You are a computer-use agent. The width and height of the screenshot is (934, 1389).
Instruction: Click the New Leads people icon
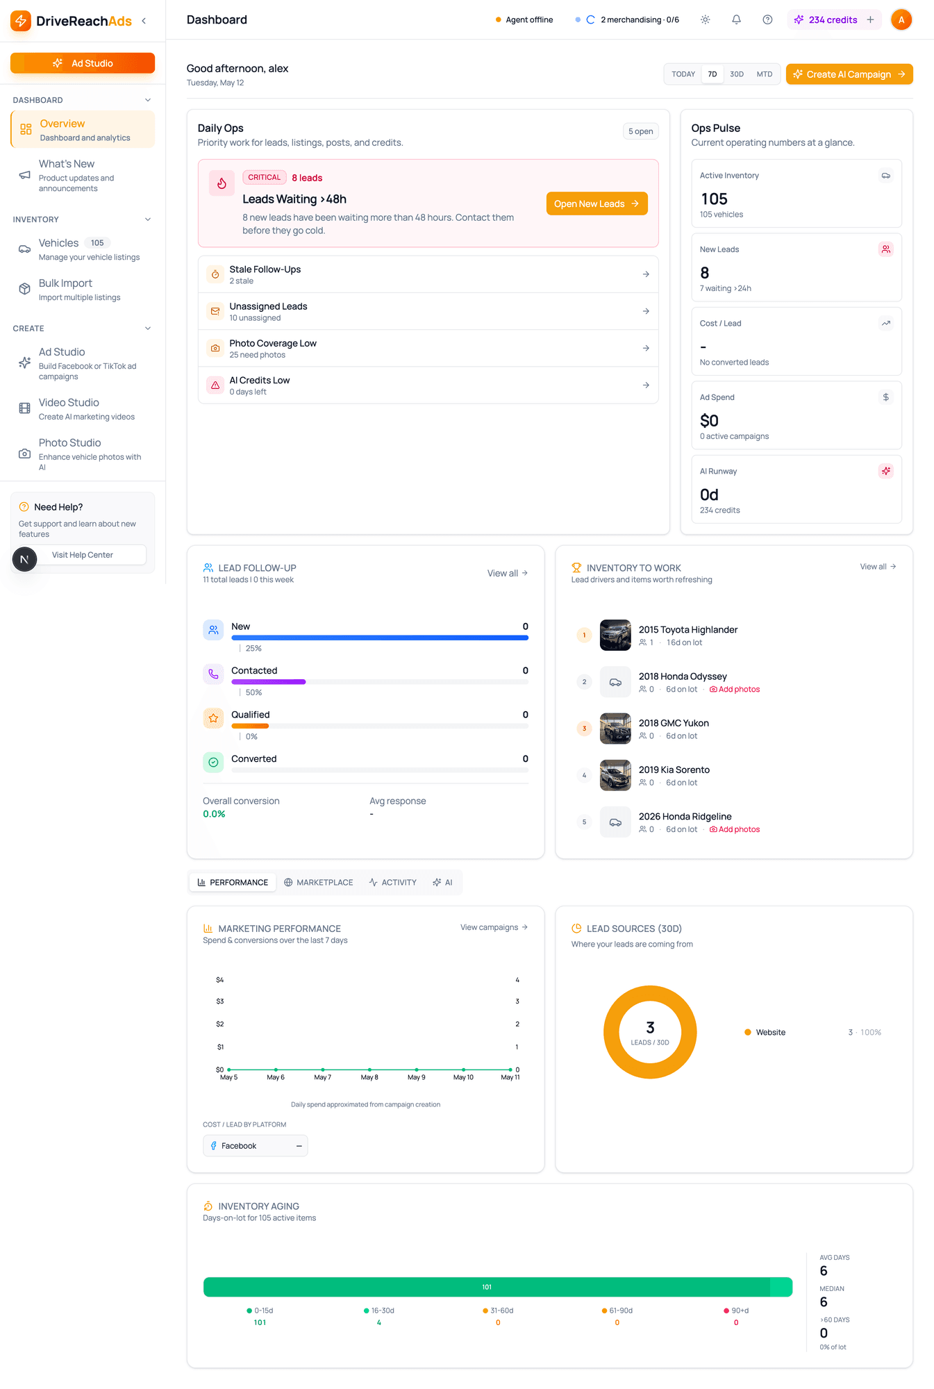(x=885, y=249)
